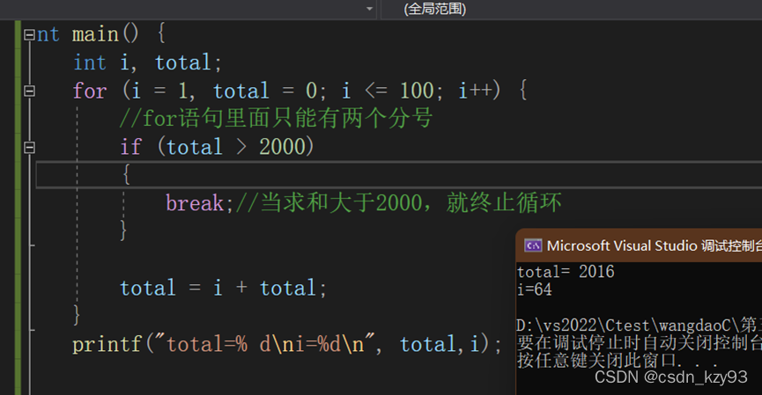The image size is (762, 395).
Task: Click the 'int i, total;' declaration line
Action: pyautogui.click(x=147, y=62)
